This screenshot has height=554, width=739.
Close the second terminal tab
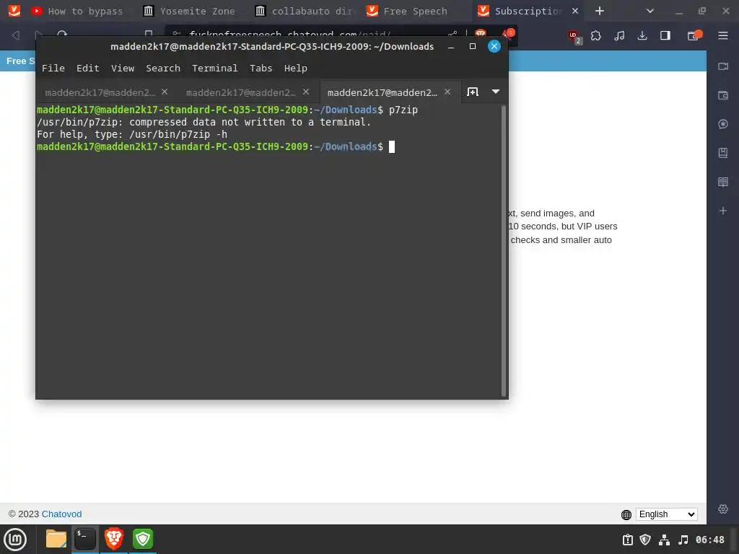[x=306, y=92]
